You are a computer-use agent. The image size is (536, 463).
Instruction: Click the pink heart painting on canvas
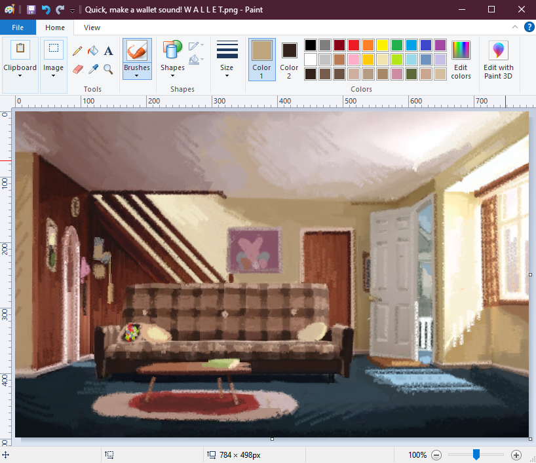tap(255, 250)
